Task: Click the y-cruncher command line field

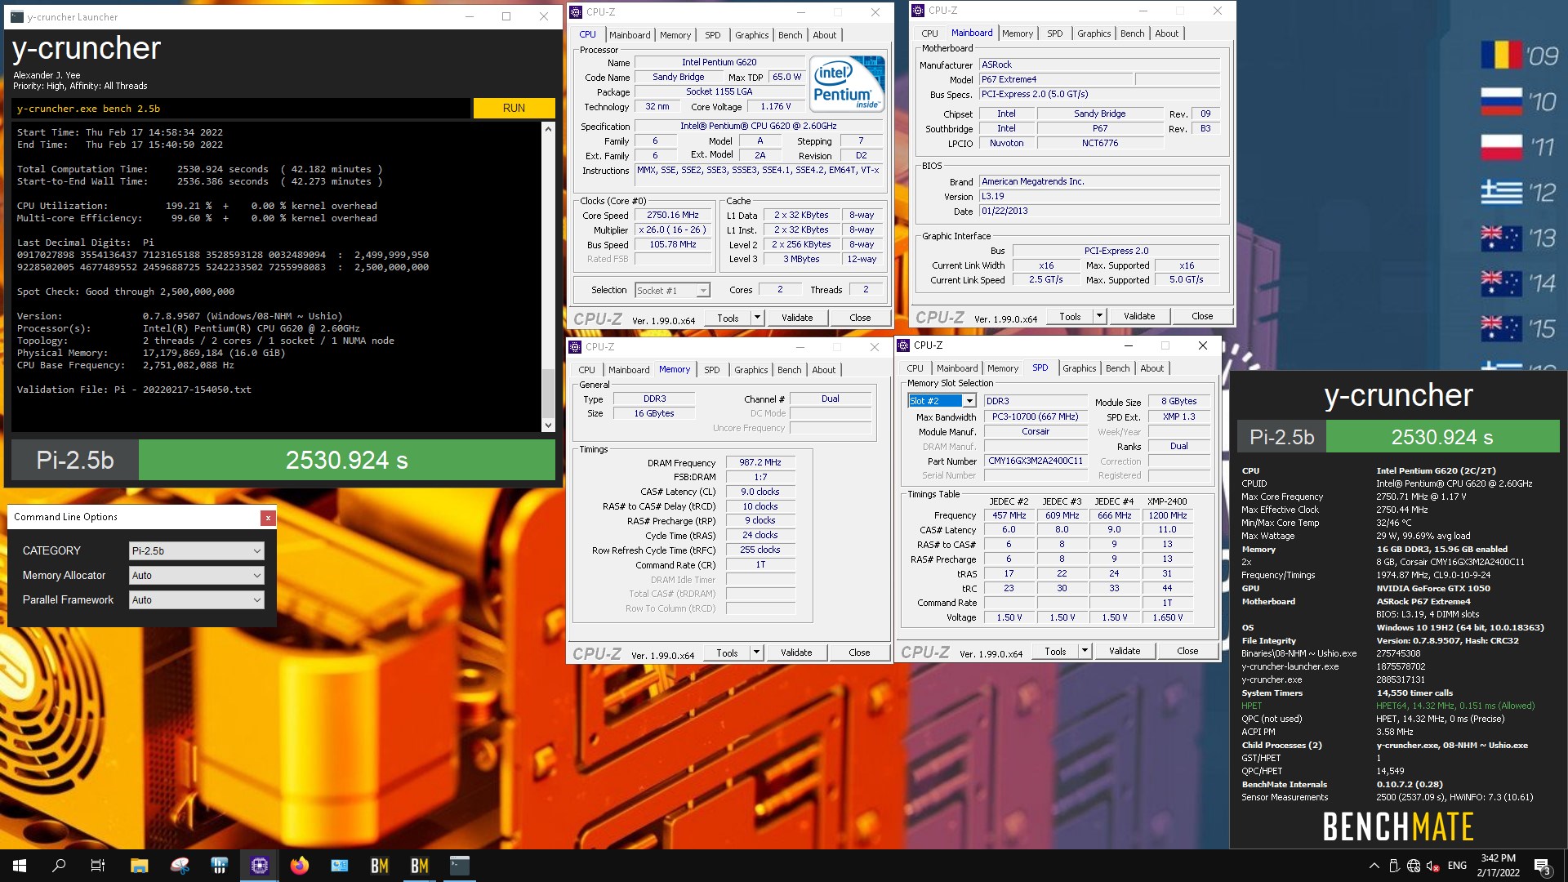Action: tap(241, 108)
